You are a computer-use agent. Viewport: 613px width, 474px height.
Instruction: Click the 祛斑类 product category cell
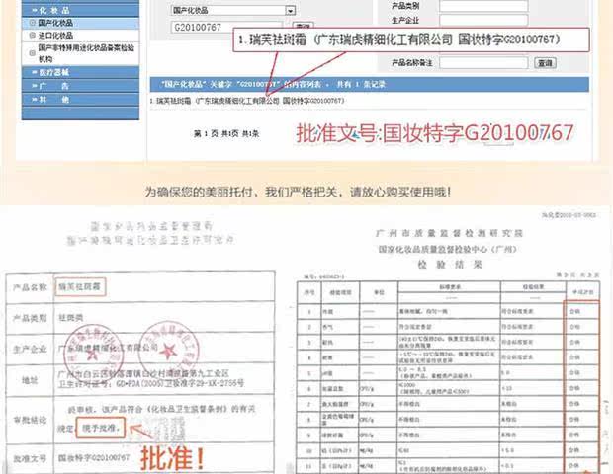71,318
